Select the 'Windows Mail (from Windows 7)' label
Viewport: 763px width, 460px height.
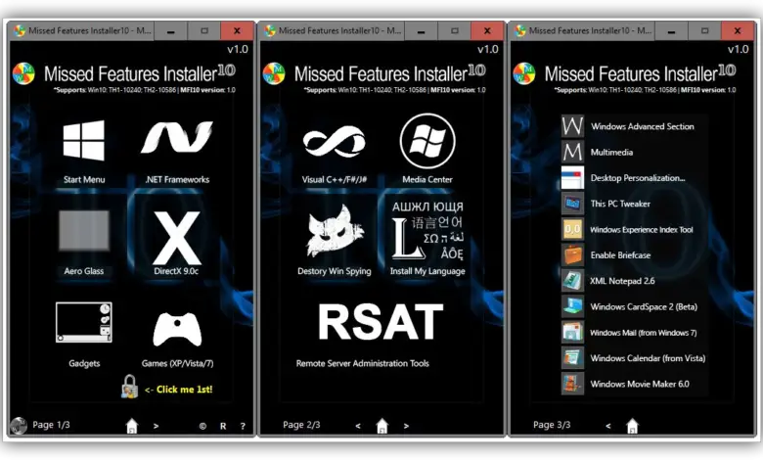[644, 333]
